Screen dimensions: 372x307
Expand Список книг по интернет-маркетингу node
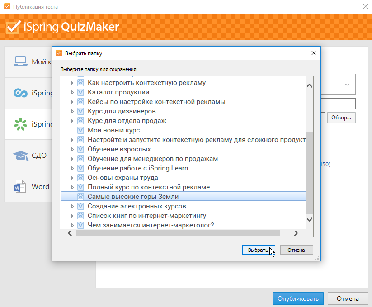pos(72,216)
